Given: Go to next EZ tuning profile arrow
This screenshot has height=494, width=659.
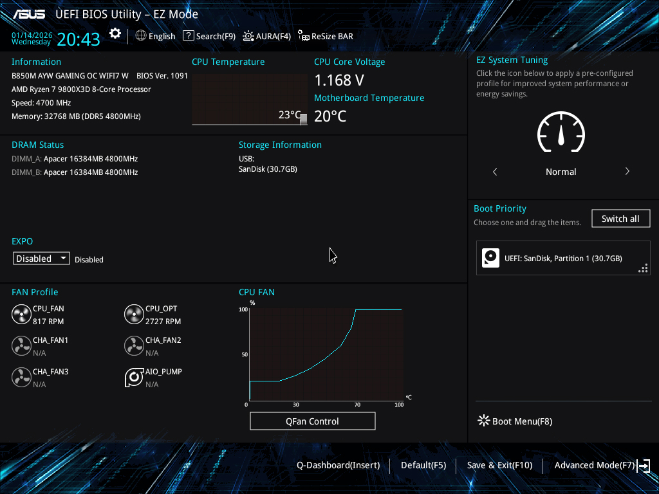Looking at the screenshot, I should [x=627, y=171].
